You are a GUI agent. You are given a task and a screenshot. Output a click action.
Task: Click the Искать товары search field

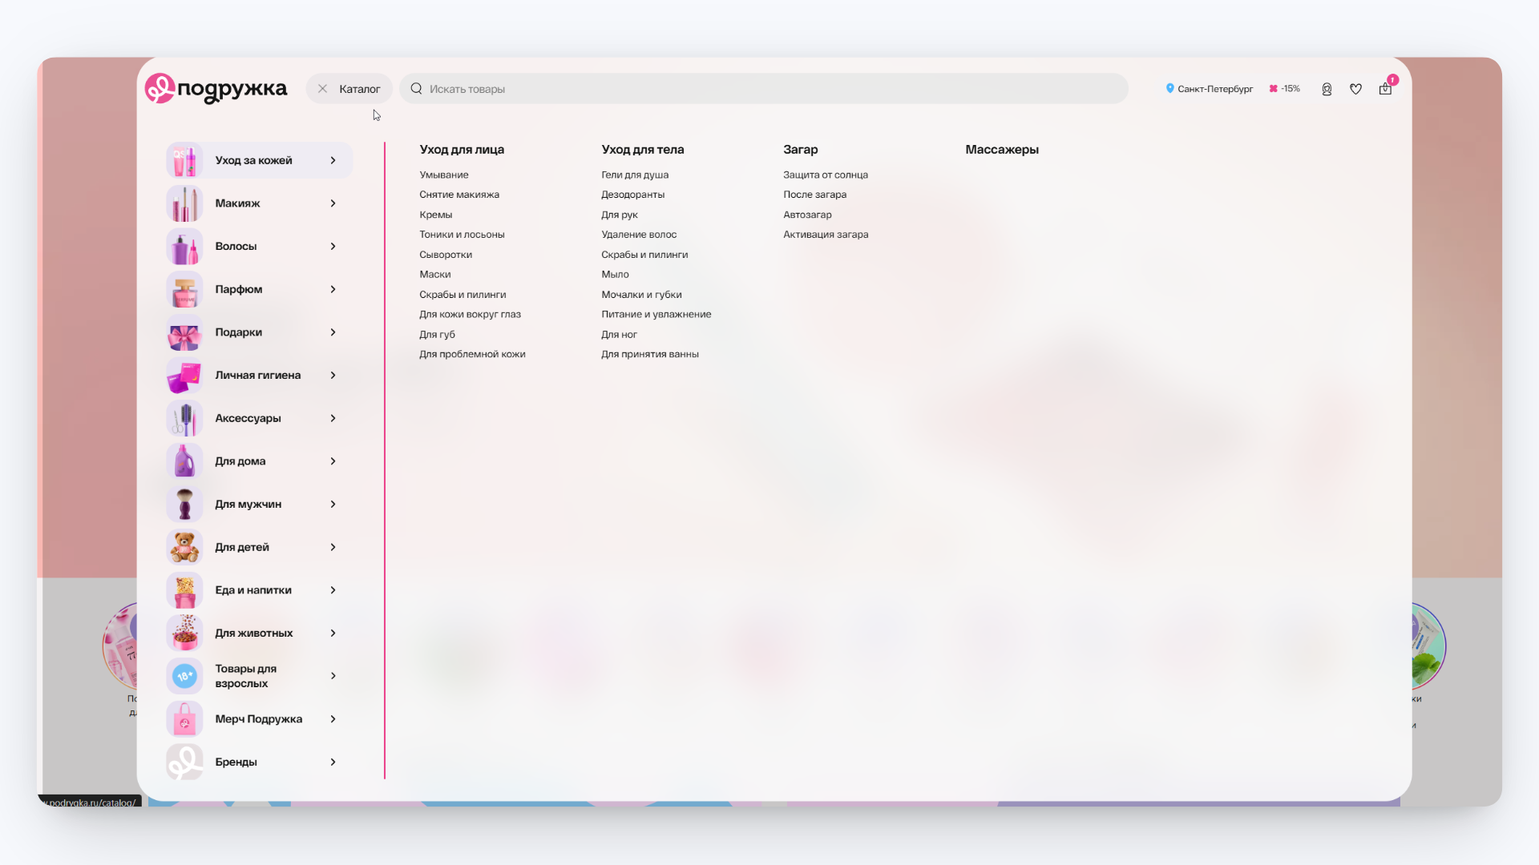point(761,89)
